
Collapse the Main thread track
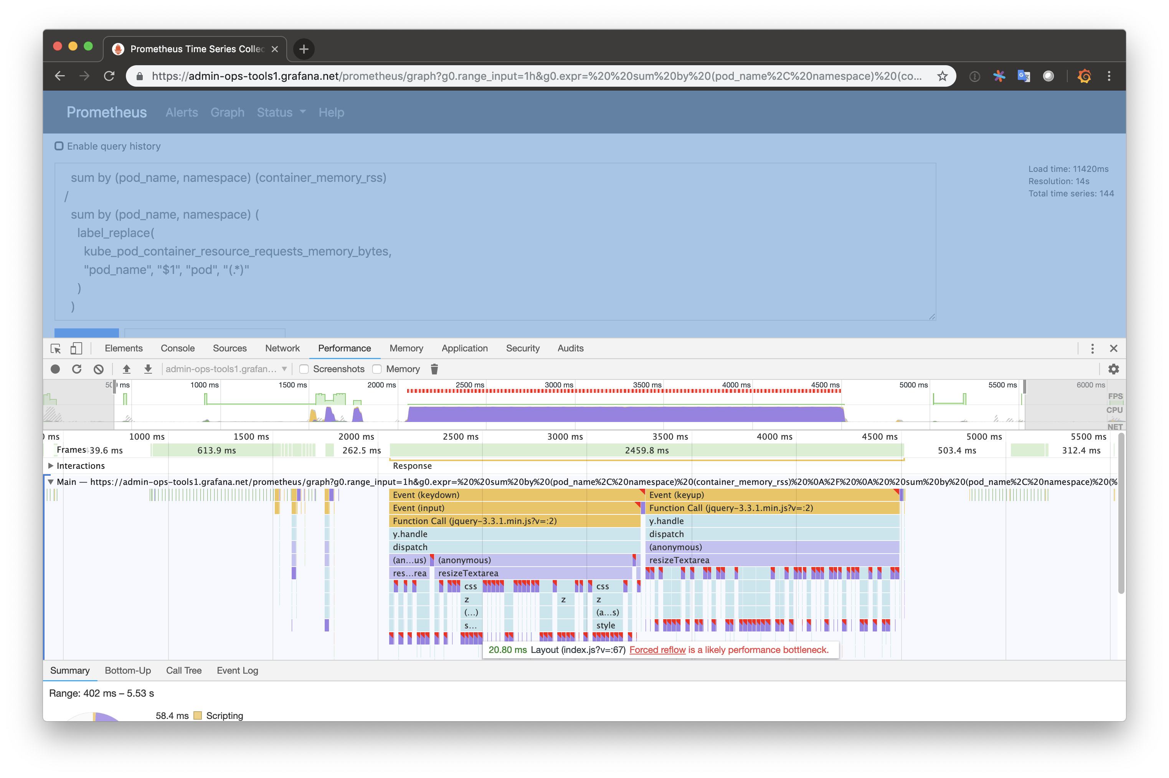pyautogui.click(x=51, y=482)
